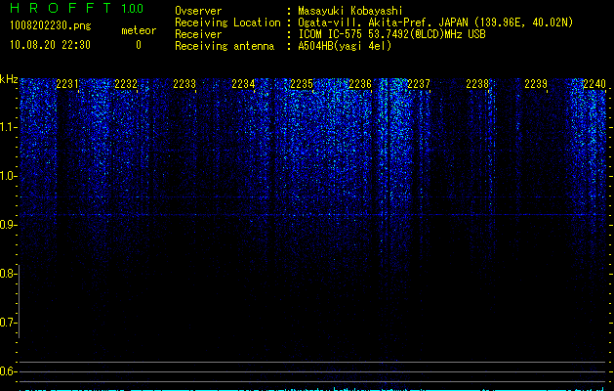Click the 2235 time marker
This screenshot has width=614, height=391.
pyautogui.click(x=302, y=84)
